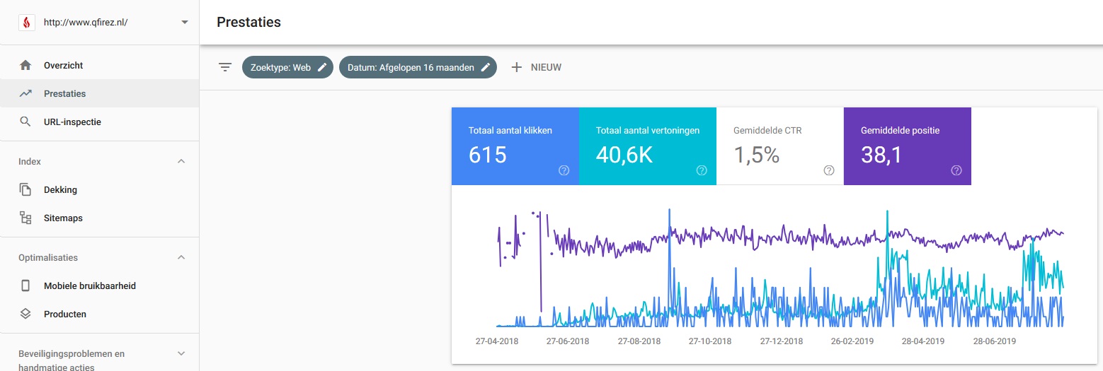Screen dimensions: 1103x371
Task: Click help icon on Totaal aantal klikken
Action: [564, 170]
